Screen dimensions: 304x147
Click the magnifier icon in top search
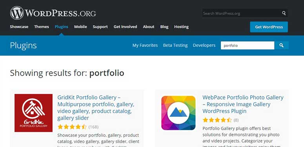(x=284, y=13)
